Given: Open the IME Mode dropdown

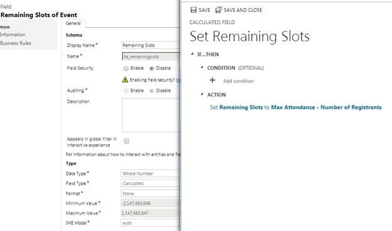Looking at the screenshot, I should tap(150, 223).
